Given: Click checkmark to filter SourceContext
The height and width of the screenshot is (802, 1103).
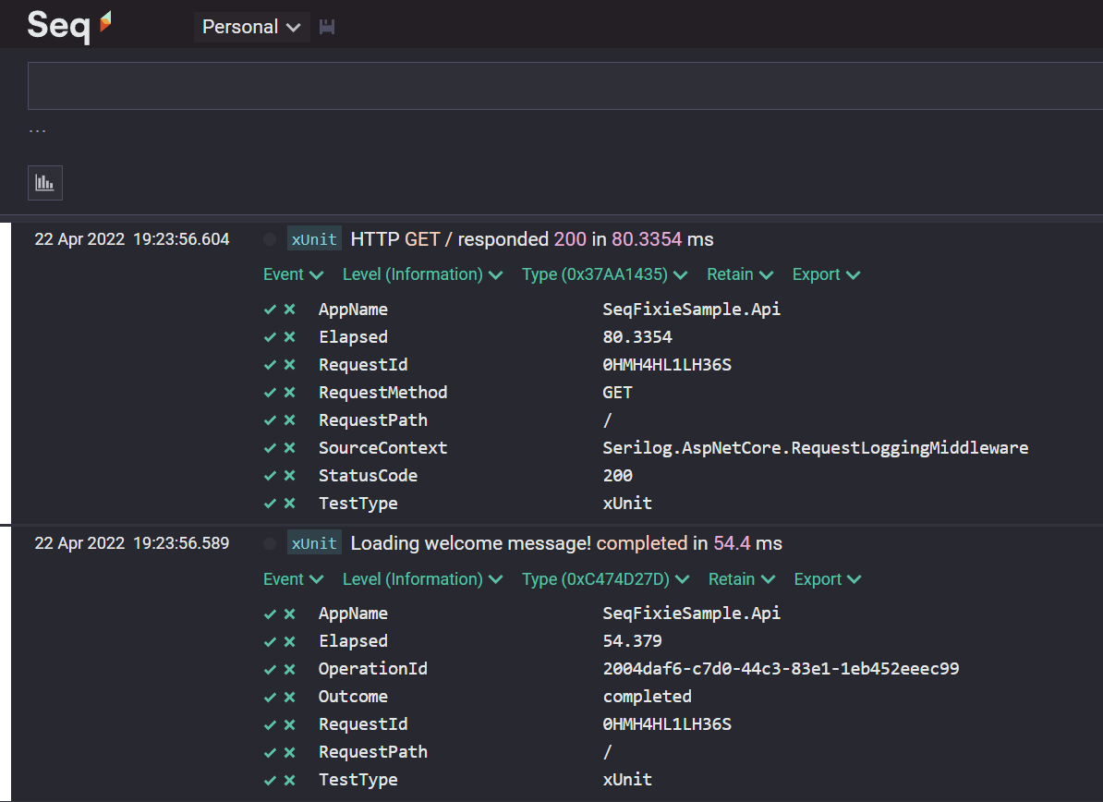Looking at the screenshot, I should pyautogui.click(x=270, y=448).
